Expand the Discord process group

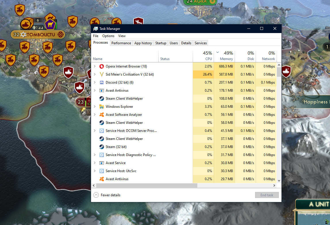pyautogui.click(x=95, y=82)
